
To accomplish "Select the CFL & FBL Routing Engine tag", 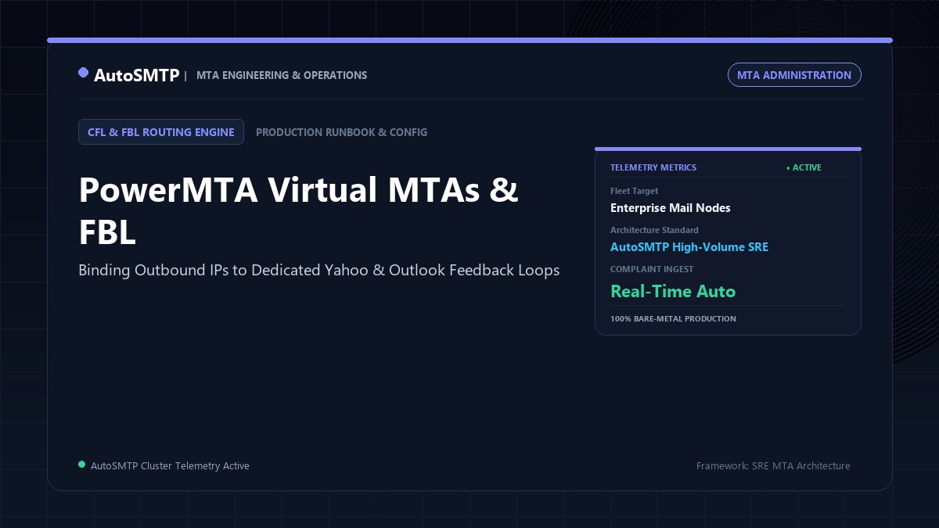I will coord(161,132).
